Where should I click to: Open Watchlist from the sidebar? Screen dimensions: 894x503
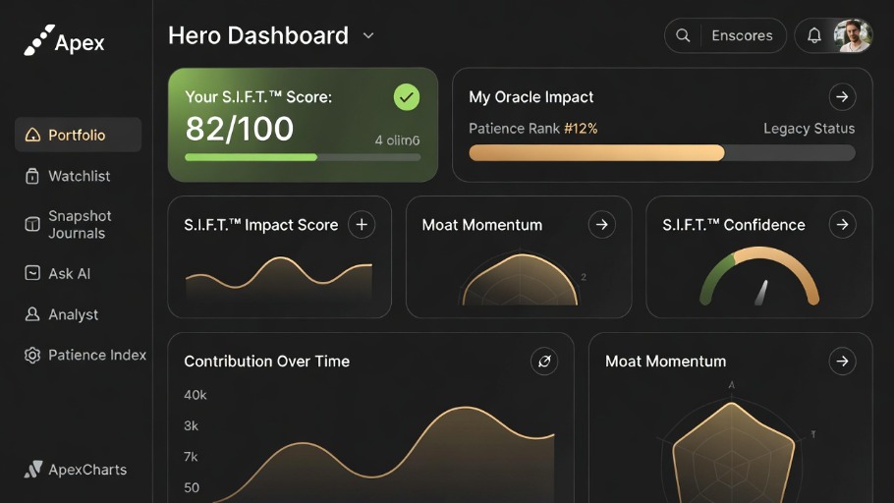click(79, 176)
